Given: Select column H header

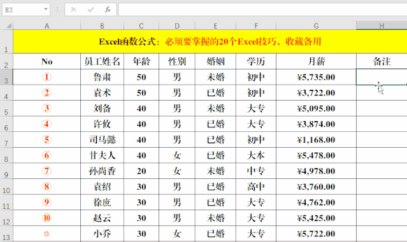Looking at the screenshot, I should [382, 25].
